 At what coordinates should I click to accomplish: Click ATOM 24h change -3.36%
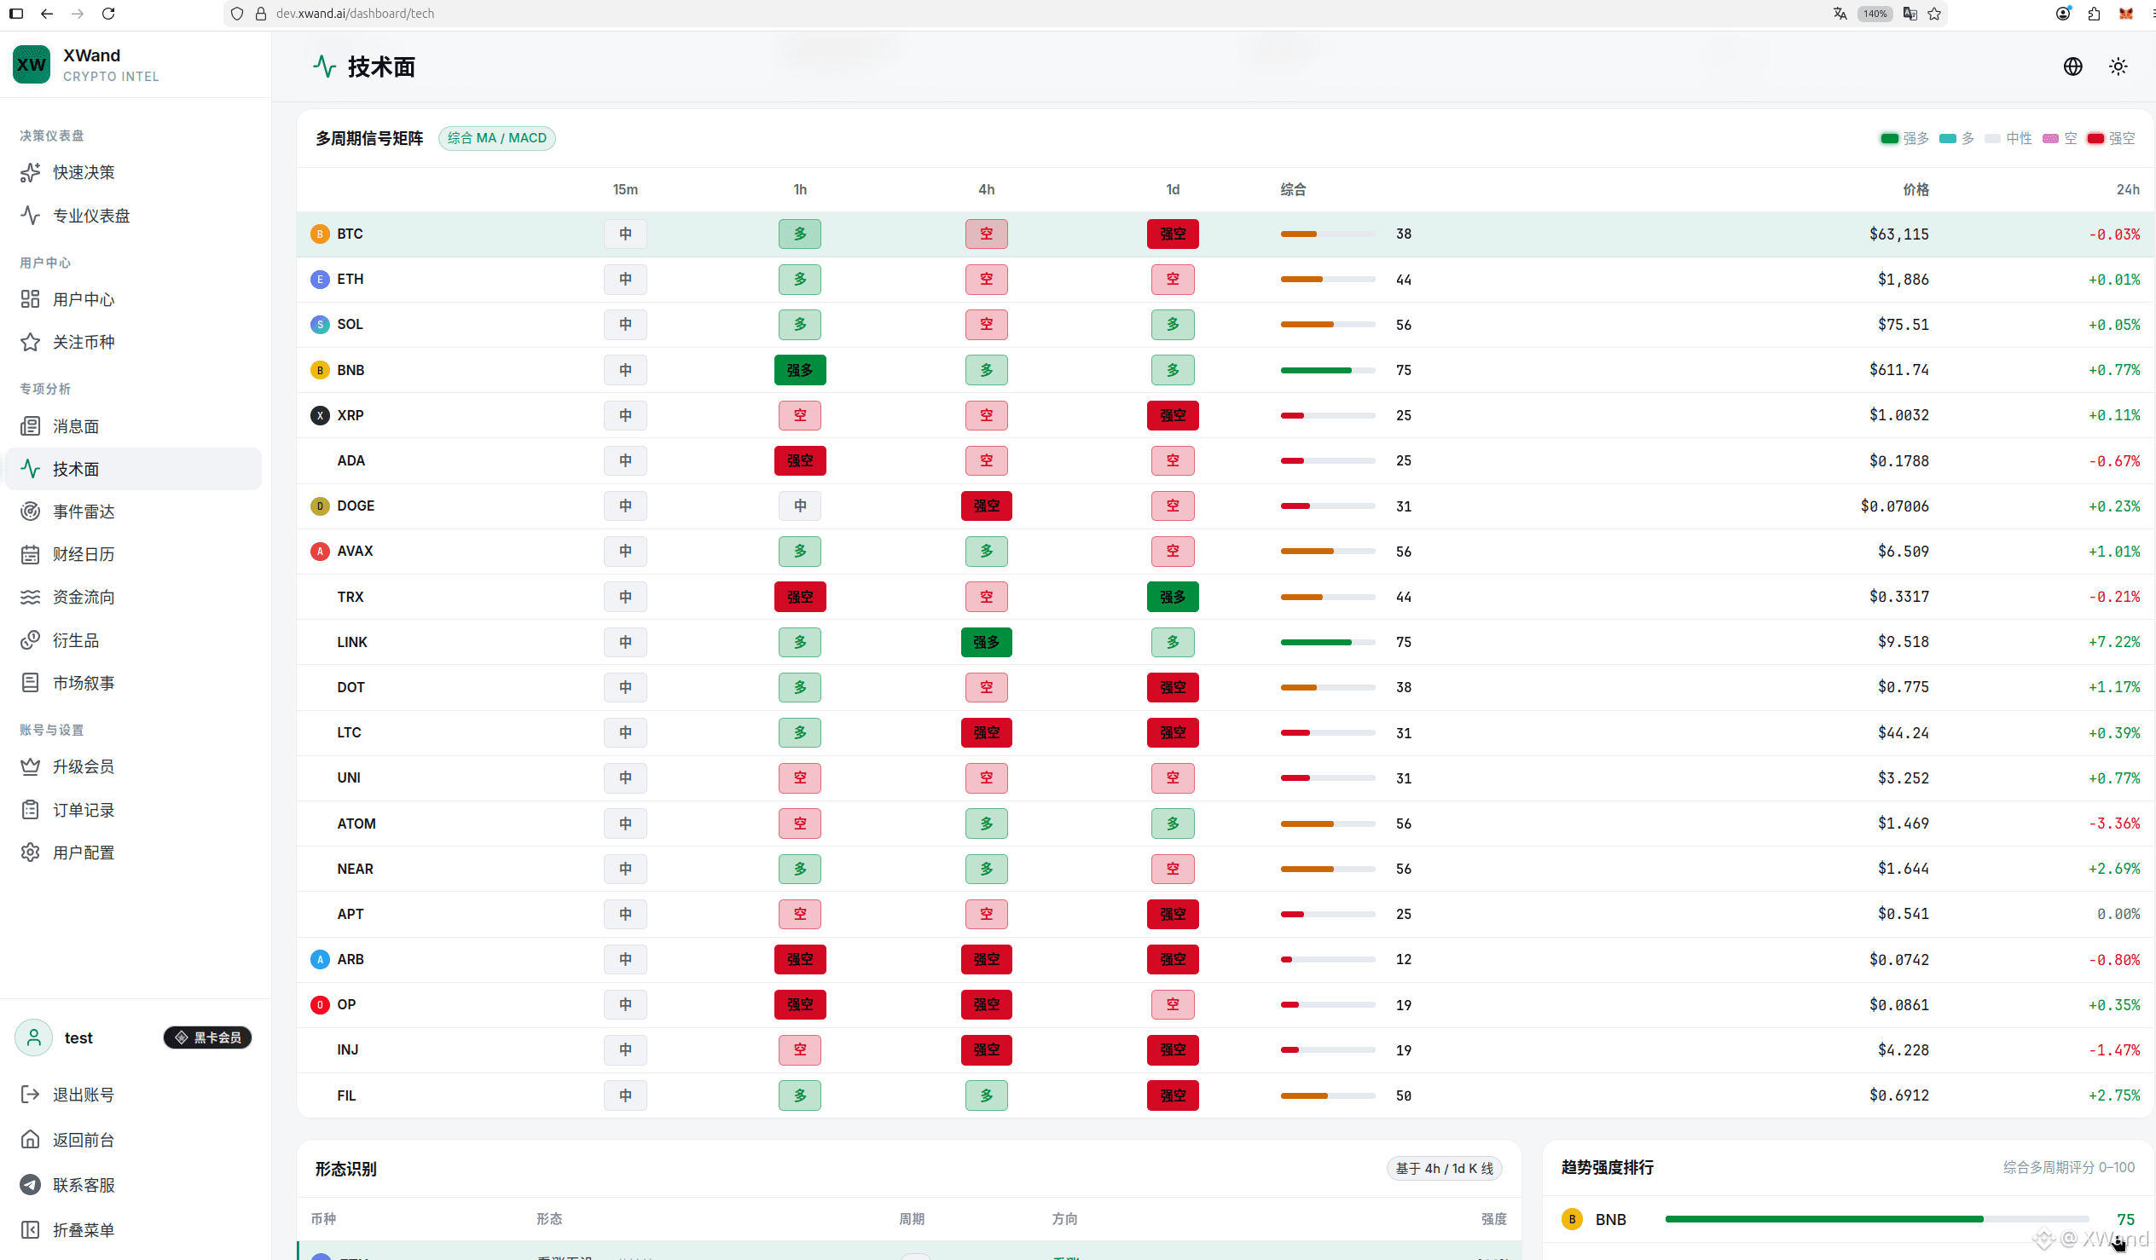pos(2114,824)
